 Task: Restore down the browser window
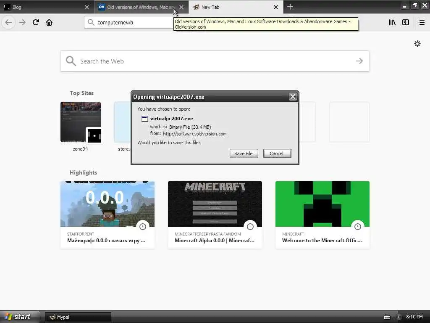[414, 5]
